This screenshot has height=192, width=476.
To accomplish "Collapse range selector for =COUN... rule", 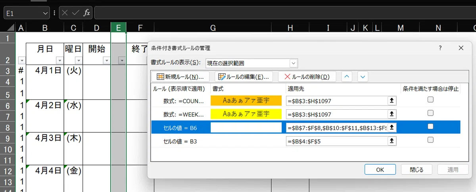I will click(x=392, y=101).
